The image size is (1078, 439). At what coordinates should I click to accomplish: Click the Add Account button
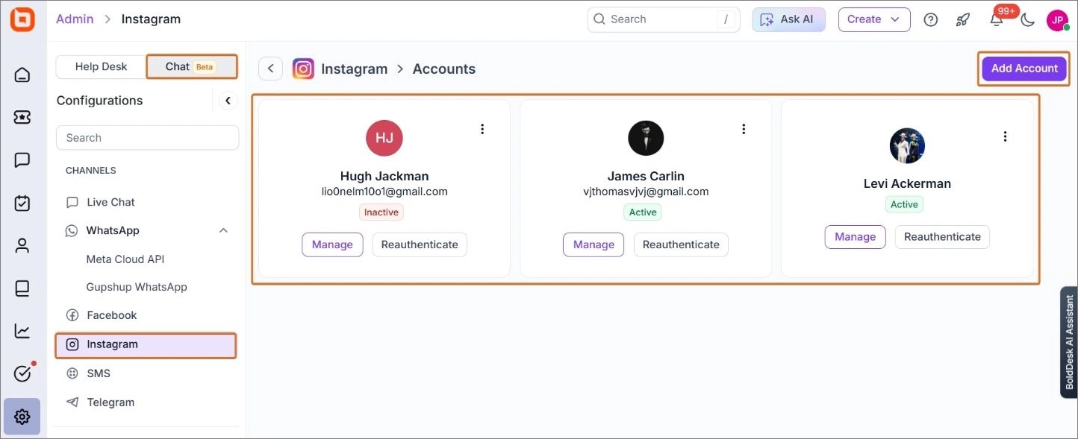pos(1024,69)
